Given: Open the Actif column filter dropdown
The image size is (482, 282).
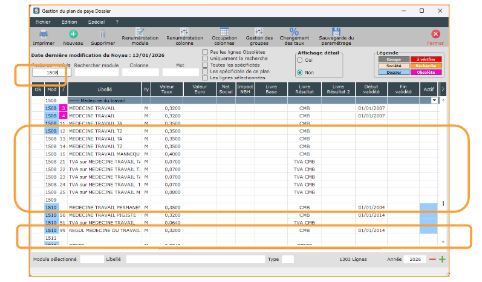Looking at the screenshot, I should [434, 100].
